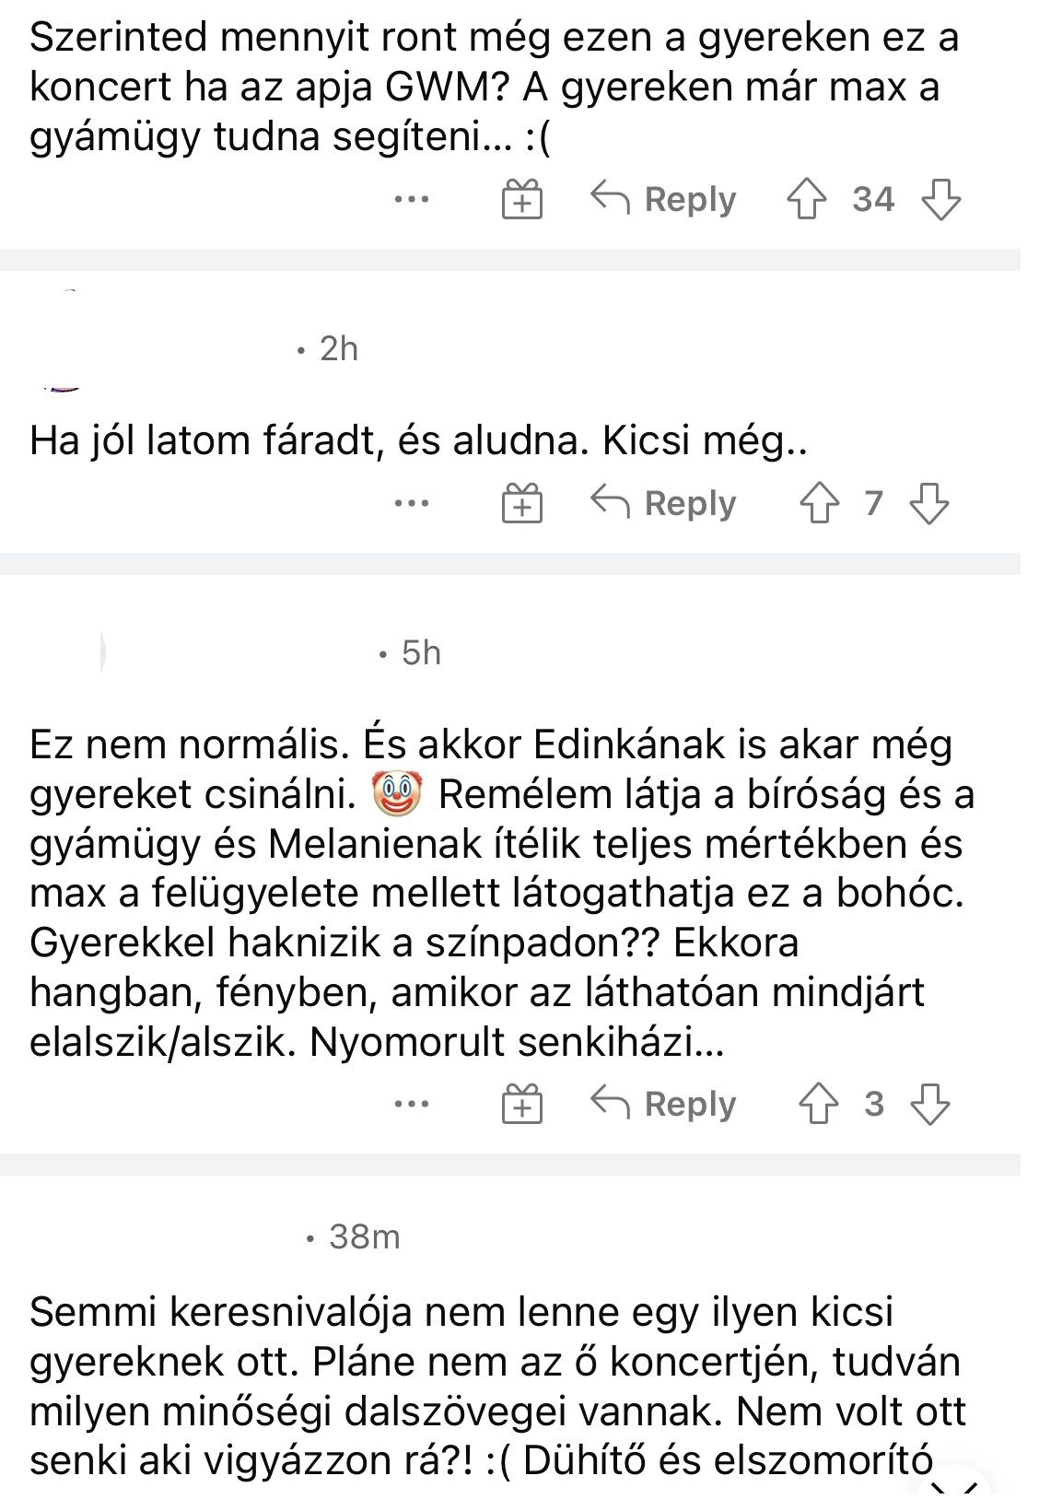1039x1511 pixels.
Task: Reply to the 'Ez nem normális' comment
Action: click(x=663, y=1104)
